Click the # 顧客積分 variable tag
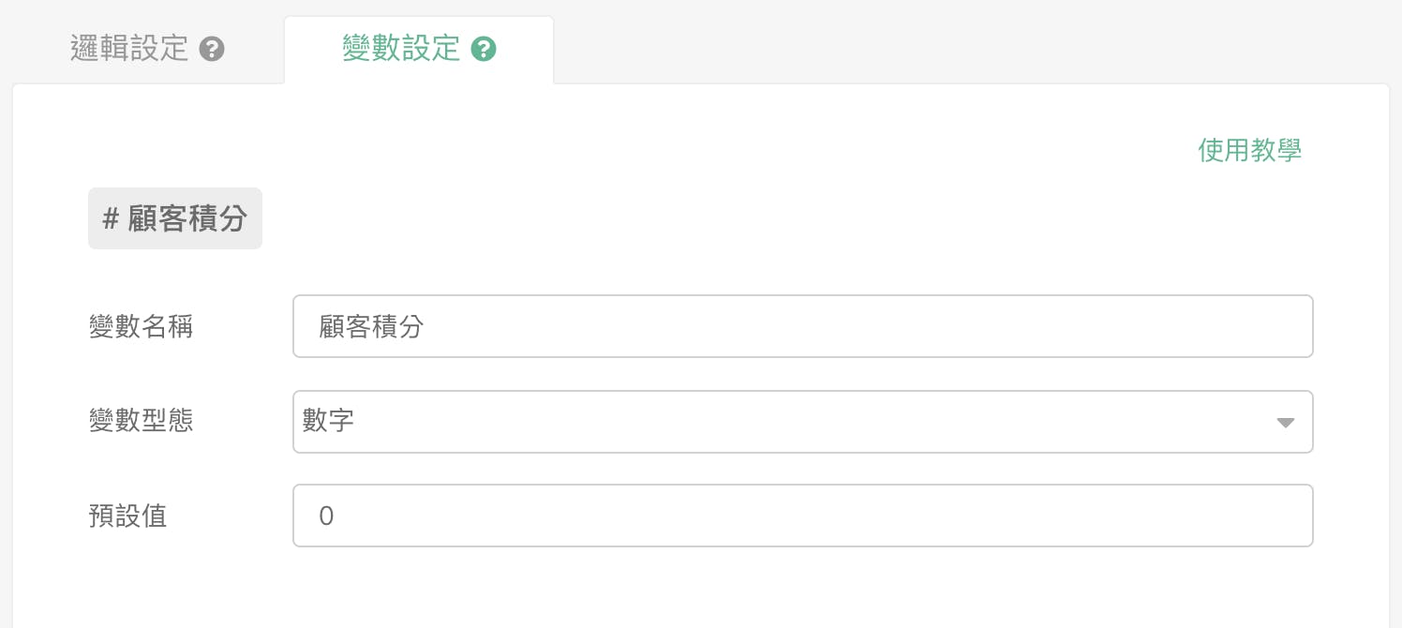This screenshot has height=628, width=1402. 175,218
